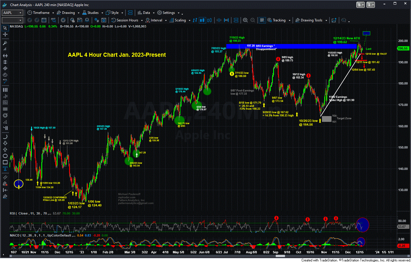This screenshot has height=262, width=411.
Task: Expand the Tracking dropdown arrow
Action: [289, 21]
